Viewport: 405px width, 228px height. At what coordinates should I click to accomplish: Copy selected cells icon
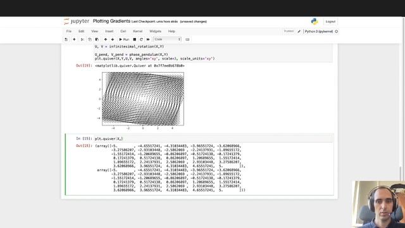click(x=90, y=39)
